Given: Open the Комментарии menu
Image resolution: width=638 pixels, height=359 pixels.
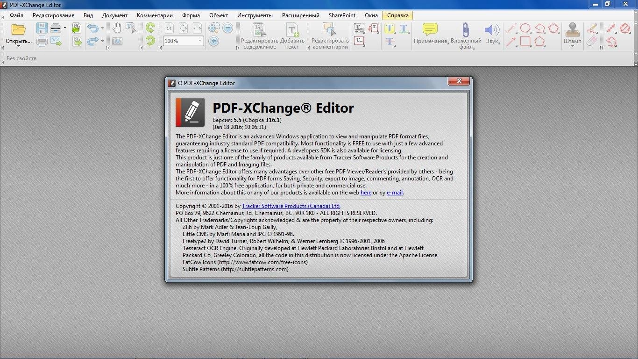Looking at the screenshot, I should point(155,15).
